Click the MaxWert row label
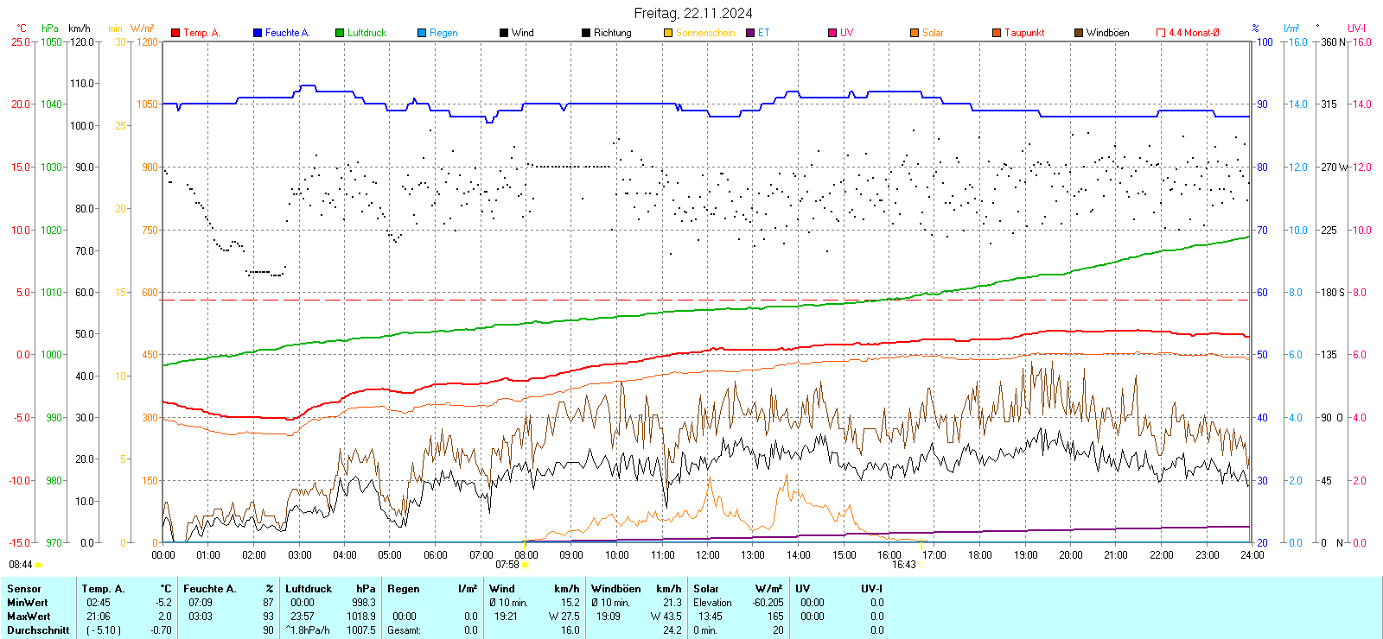Viewport: 1383px width, 639px height. click(29, 617)
